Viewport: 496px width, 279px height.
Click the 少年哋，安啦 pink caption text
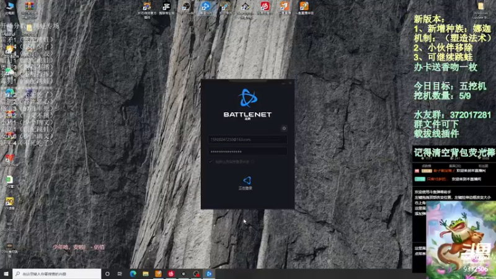[x=79, y=247]
